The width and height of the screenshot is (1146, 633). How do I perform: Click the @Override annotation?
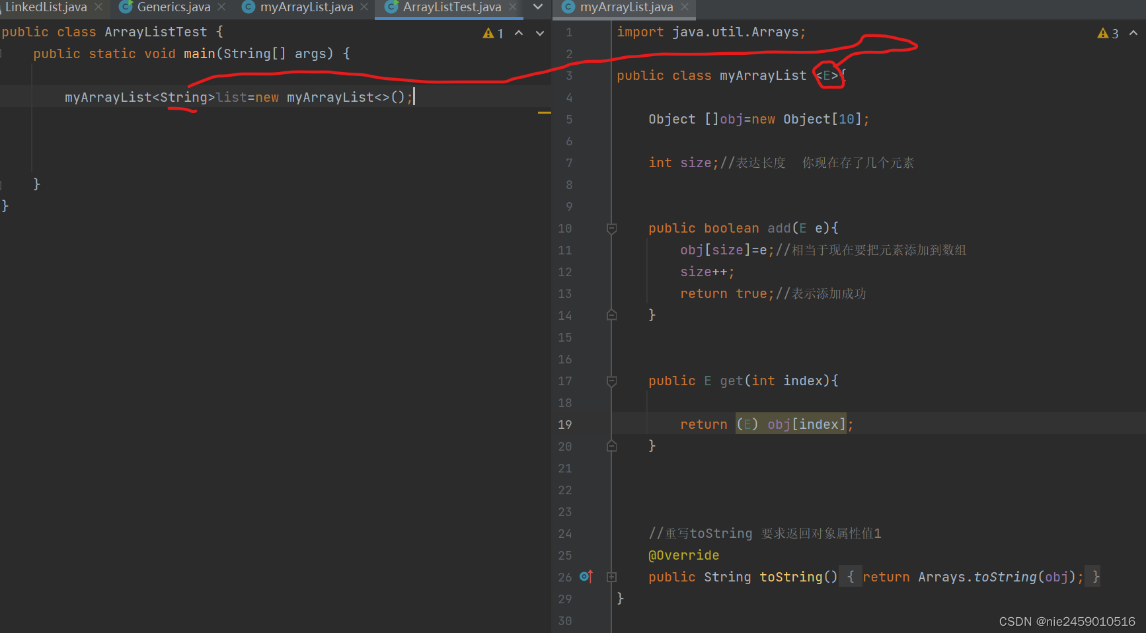683,556
